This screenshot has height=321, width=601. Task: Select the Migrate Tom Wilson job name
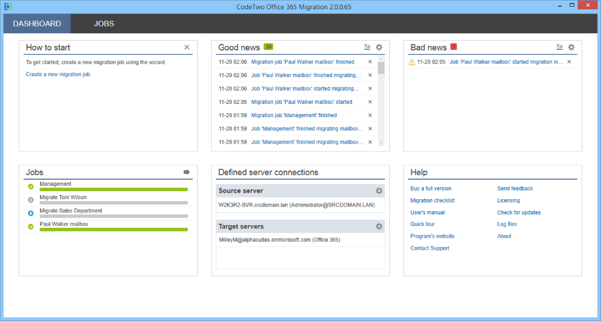coord(63,198)
